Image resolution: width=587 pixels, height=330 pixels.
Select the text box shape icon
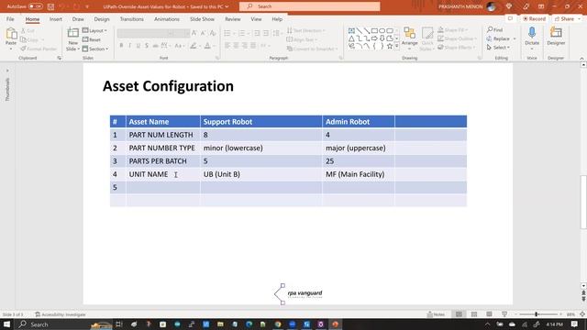(351, 30)
